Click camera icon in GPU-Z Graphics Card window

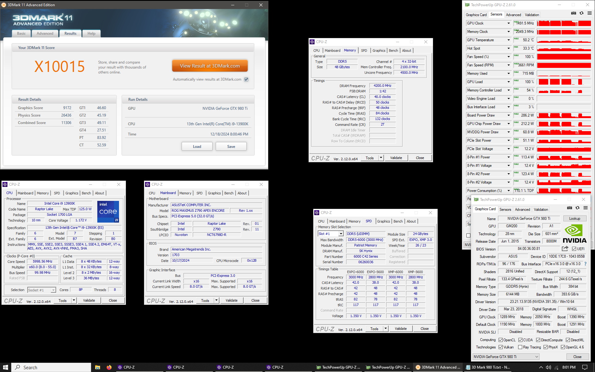tap(570, 208)
